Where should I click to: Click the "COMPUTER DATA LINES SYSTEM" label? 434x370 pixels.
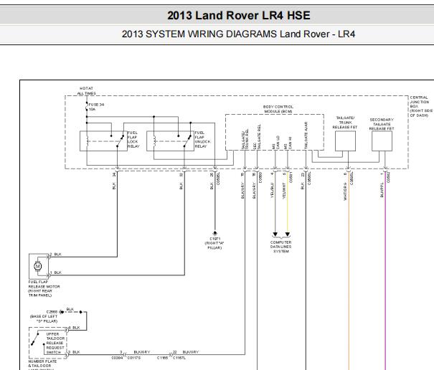tap(281, 247)
